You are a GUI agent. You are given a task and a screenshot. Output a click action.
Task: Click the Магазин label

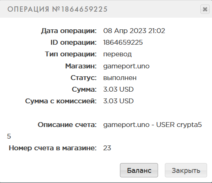pyautogui.click(x=81, y=66)
